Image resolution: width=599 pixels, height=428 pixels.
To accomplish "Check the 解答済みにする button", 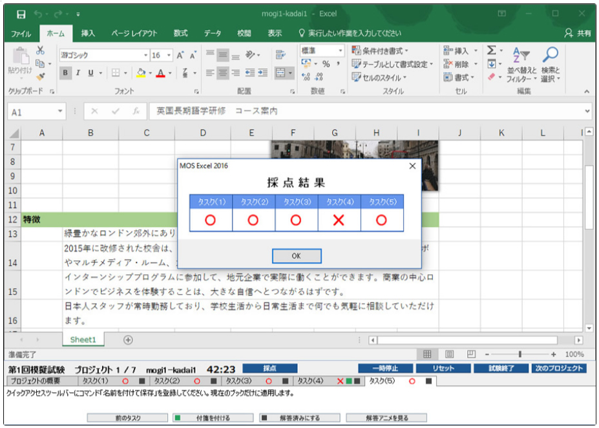I will (300, 418).
